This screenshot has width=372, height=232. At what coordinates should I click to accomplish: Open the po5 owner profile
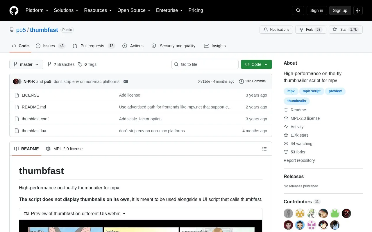tap(21, 30)
